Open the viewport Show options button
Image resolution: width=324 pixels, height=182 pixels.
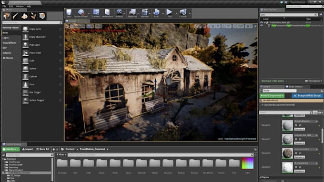98,26
